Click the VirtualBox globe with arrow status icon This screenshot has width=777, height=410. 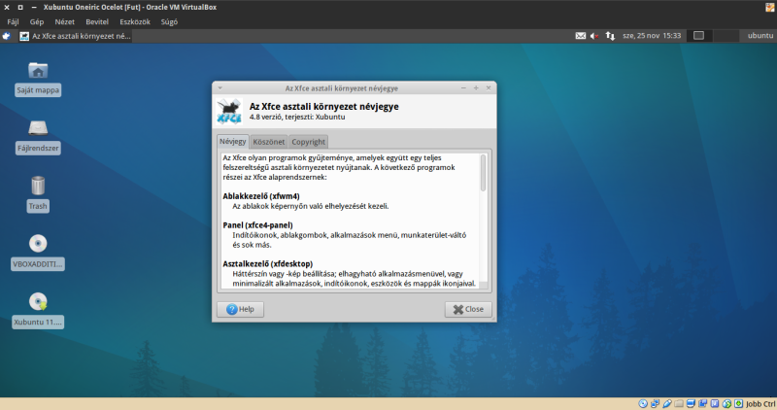726,403
